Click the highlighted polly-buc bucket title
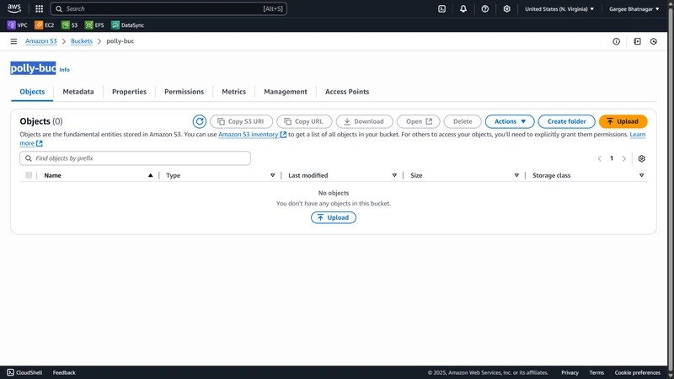This screenshot has width=674, height=379. [33, 68]
